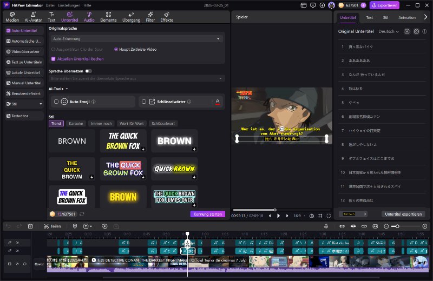The image size is (433, 281).
Task: Open the 16:9 aspect ratio dropdown
Action: point(299,216)
